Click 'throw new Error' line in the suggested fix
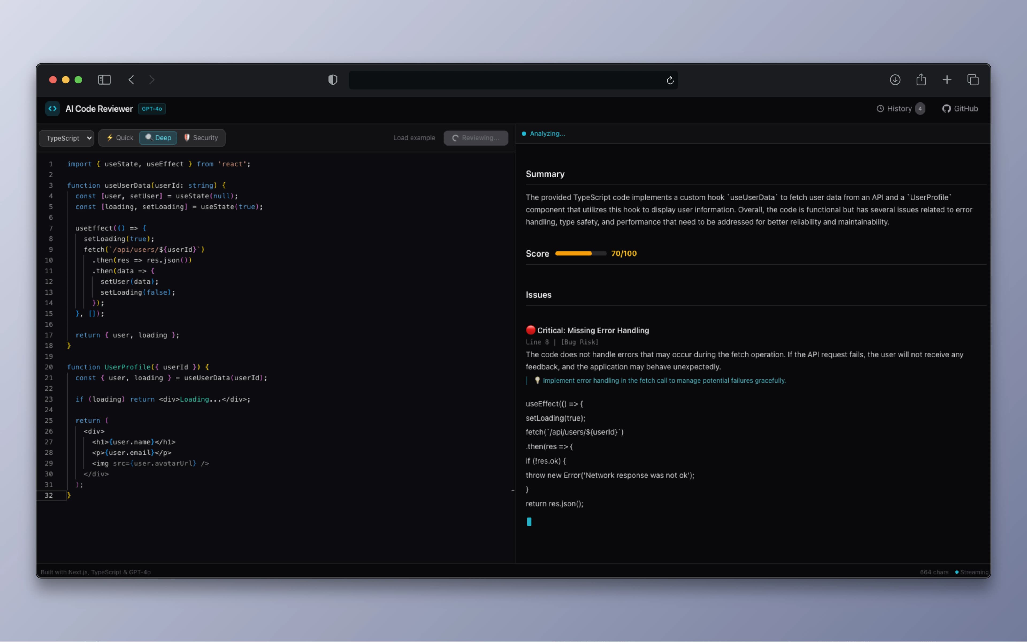This screenshot has width=1027, height=642. (610, 475)
